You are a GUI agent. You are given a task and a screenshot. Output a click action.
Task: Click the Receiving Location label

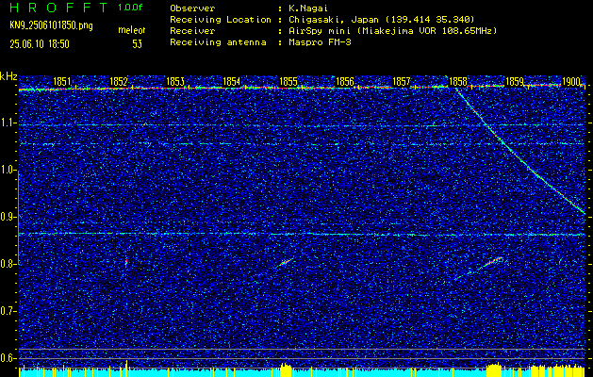click(221, 20)
